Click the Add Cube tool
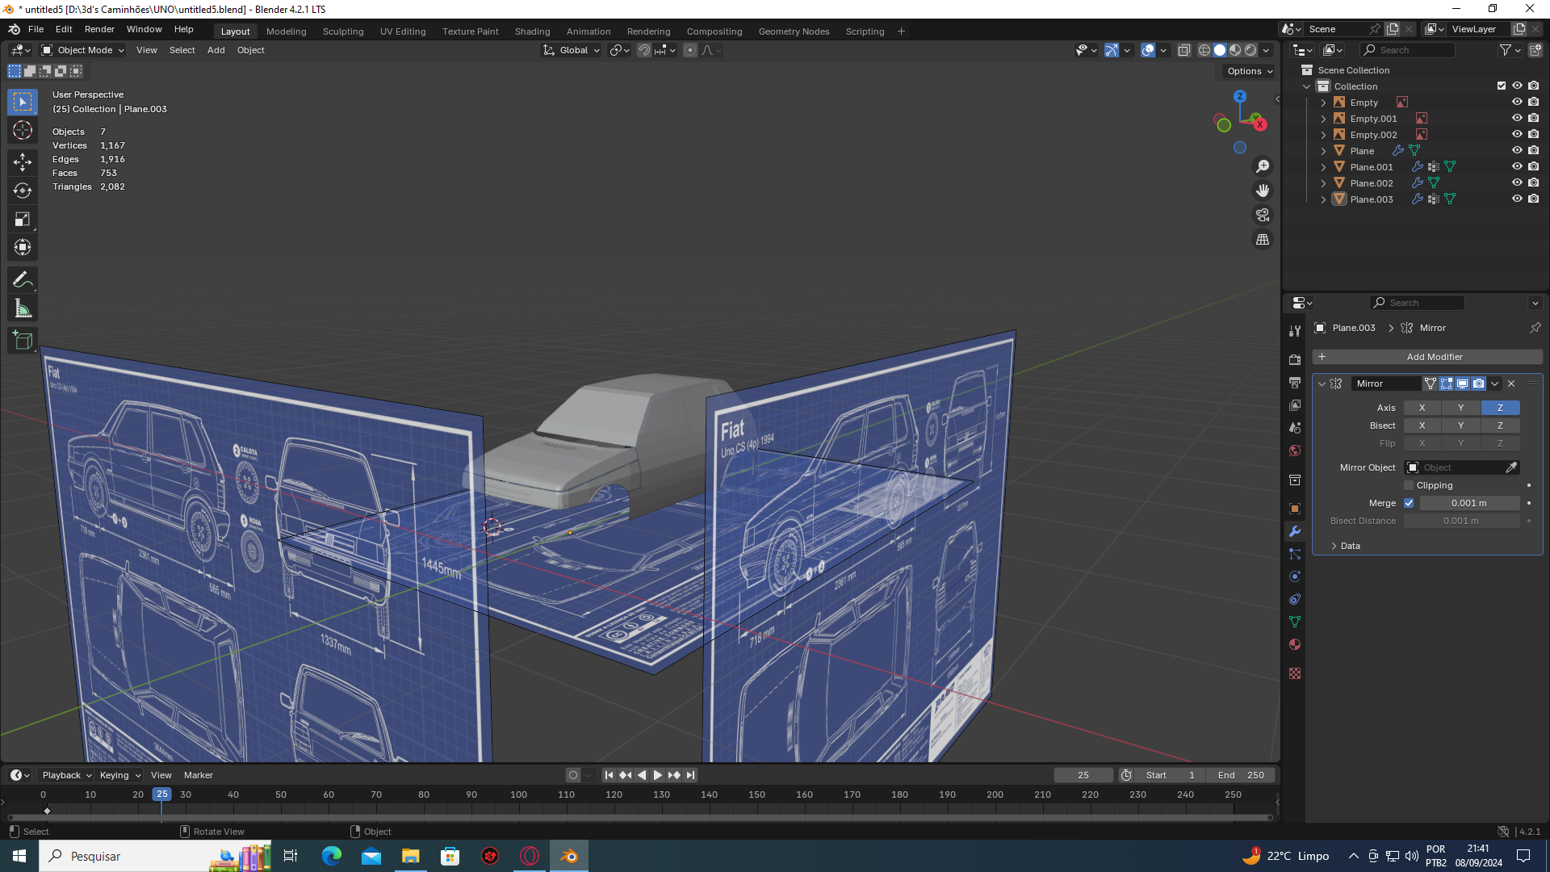 [x=23, y=340]
